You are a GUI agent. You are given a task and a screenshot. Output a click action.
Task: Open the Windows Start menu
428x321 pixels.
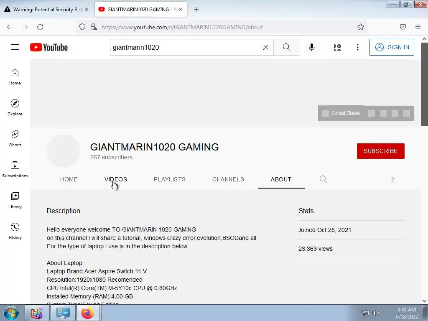11,313
